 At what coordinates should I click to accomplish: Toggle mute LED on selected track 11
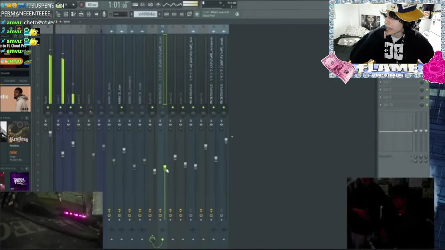(x=162, y=107)
